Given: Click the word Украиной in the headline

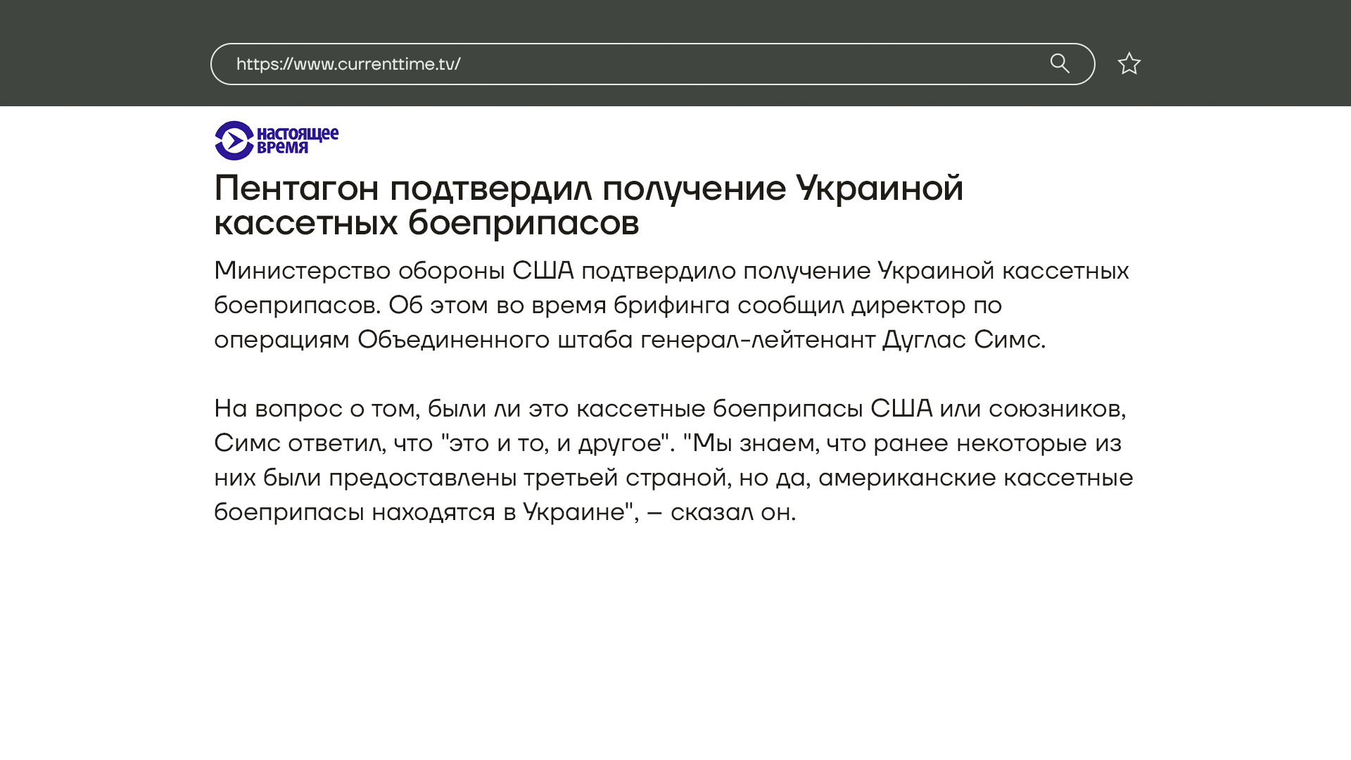Looking at the screenshot, I should [879, 188].
